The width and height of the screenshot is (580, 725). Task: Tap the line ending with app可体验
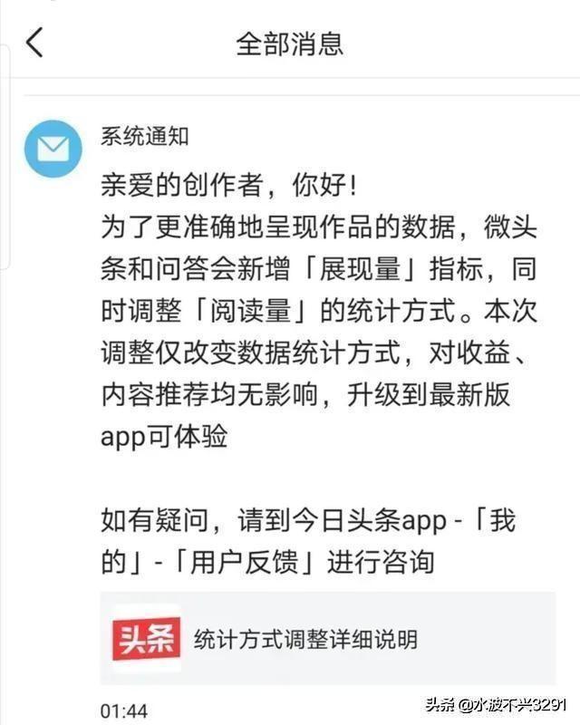pyautogui.click(x=164, y=436)
